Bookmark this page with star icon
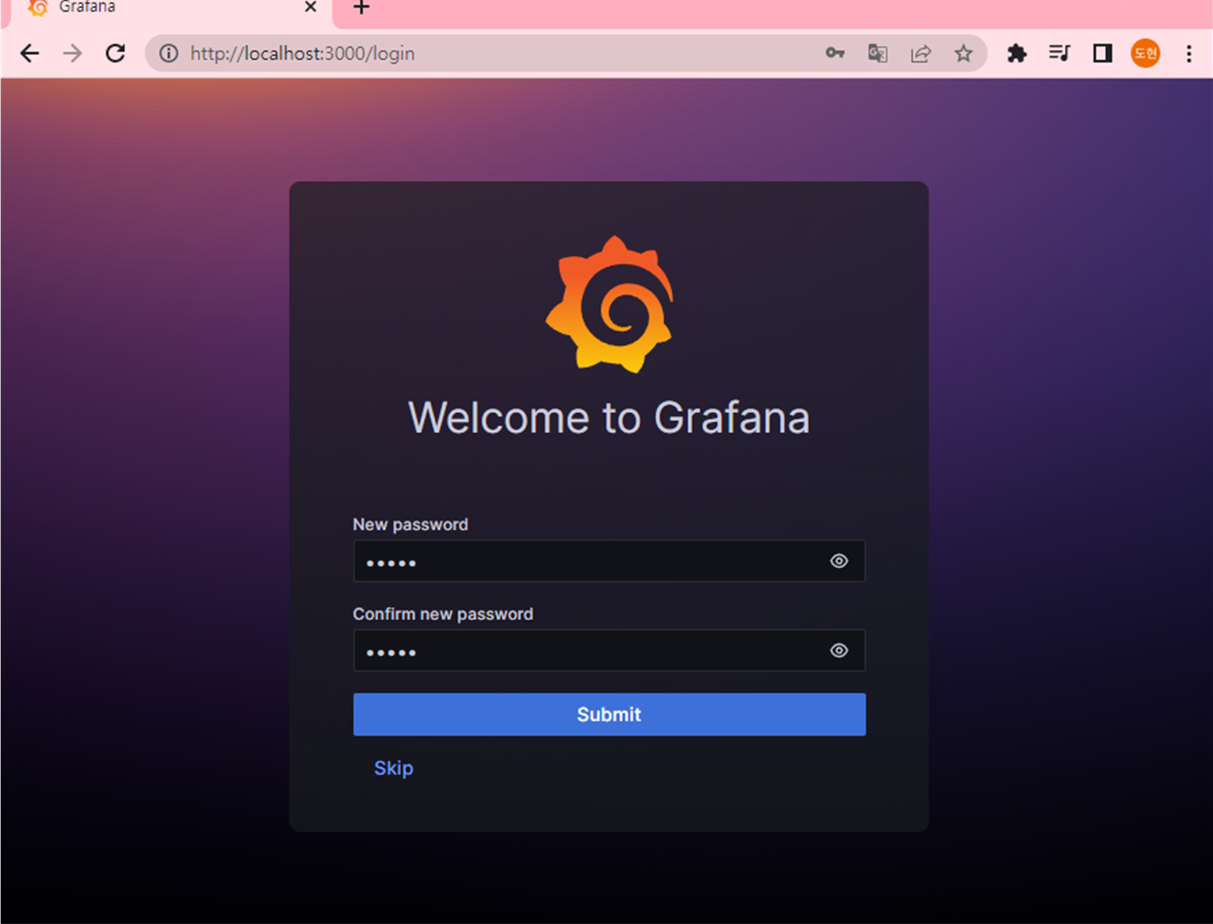1213x924 pixels. [963, 54]
